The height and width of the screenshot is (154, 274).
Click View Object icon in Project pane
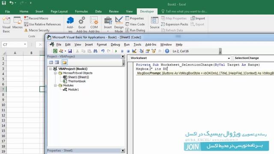[57, 62]
